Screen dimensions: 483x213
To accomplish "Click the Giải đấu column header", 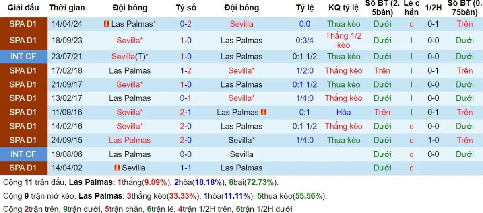I will coord(23,8).
